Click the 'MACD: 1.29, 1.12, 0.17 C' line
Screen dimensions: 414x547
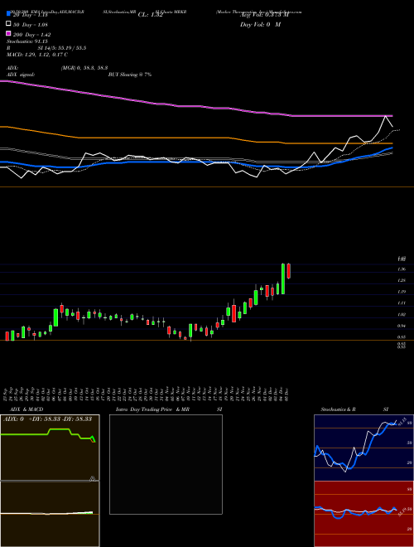coord(37,55)
